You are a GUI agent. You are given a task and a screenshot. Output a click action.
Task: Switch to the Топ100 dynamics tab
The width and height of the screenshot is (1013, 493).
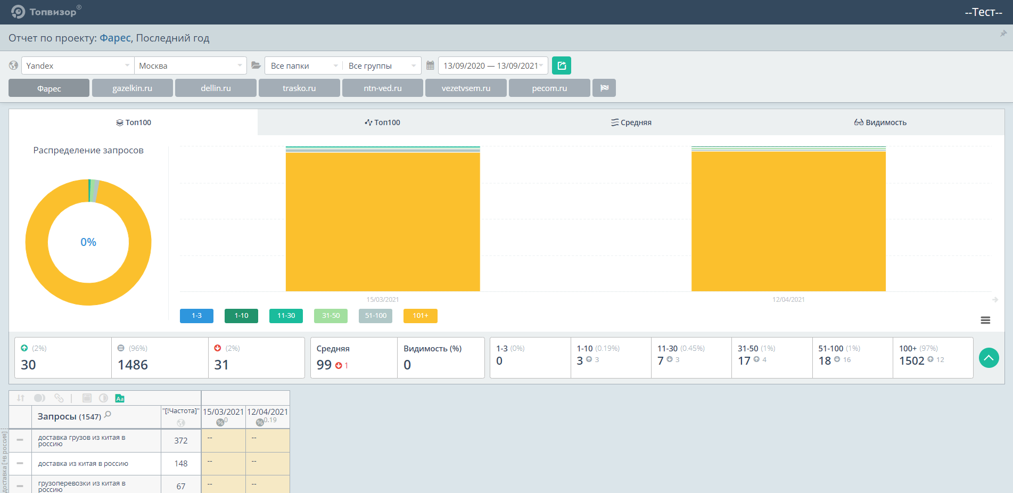pos(382,122)
